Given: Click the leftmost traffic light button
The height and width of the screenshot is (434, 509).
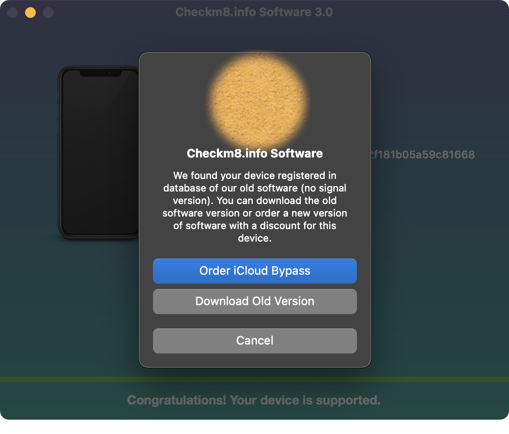Looking at the screenshot, I should click(12, 12).
